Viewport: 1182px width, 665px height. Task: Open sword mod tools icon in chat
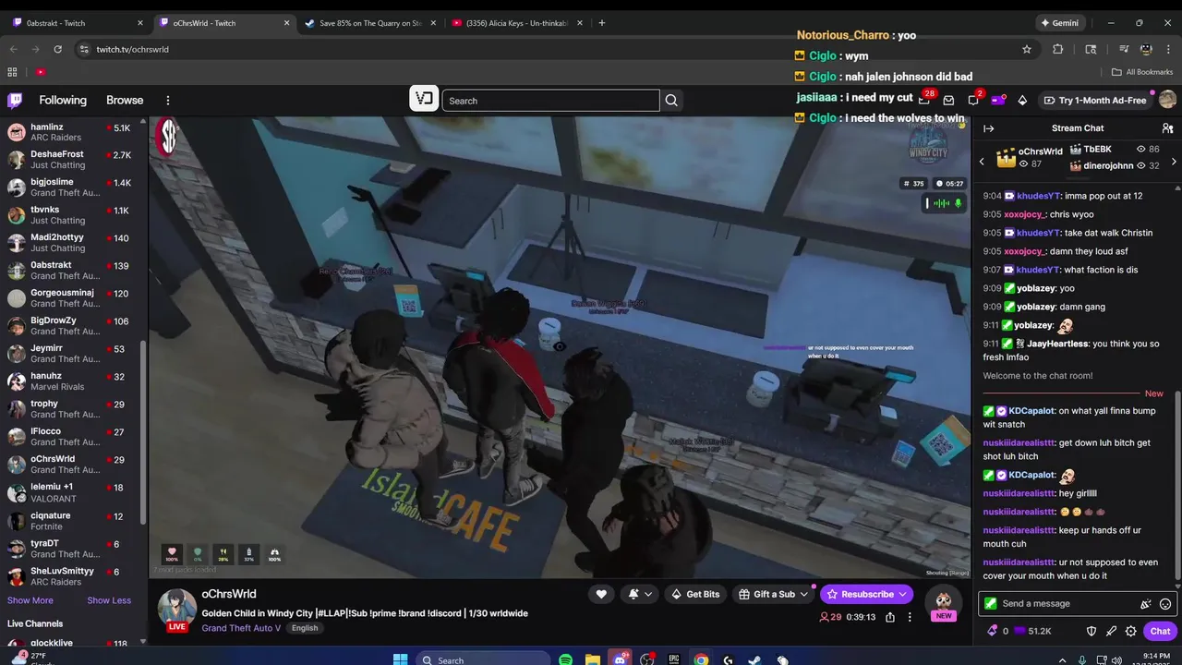click(x=1111, y=631)
